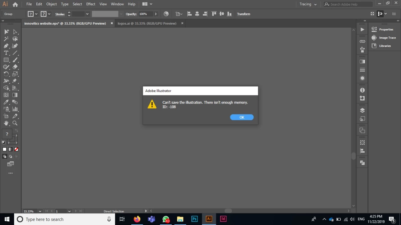Expand the opacity options arrow
The image size is (401, 225).
click(156, 14)
